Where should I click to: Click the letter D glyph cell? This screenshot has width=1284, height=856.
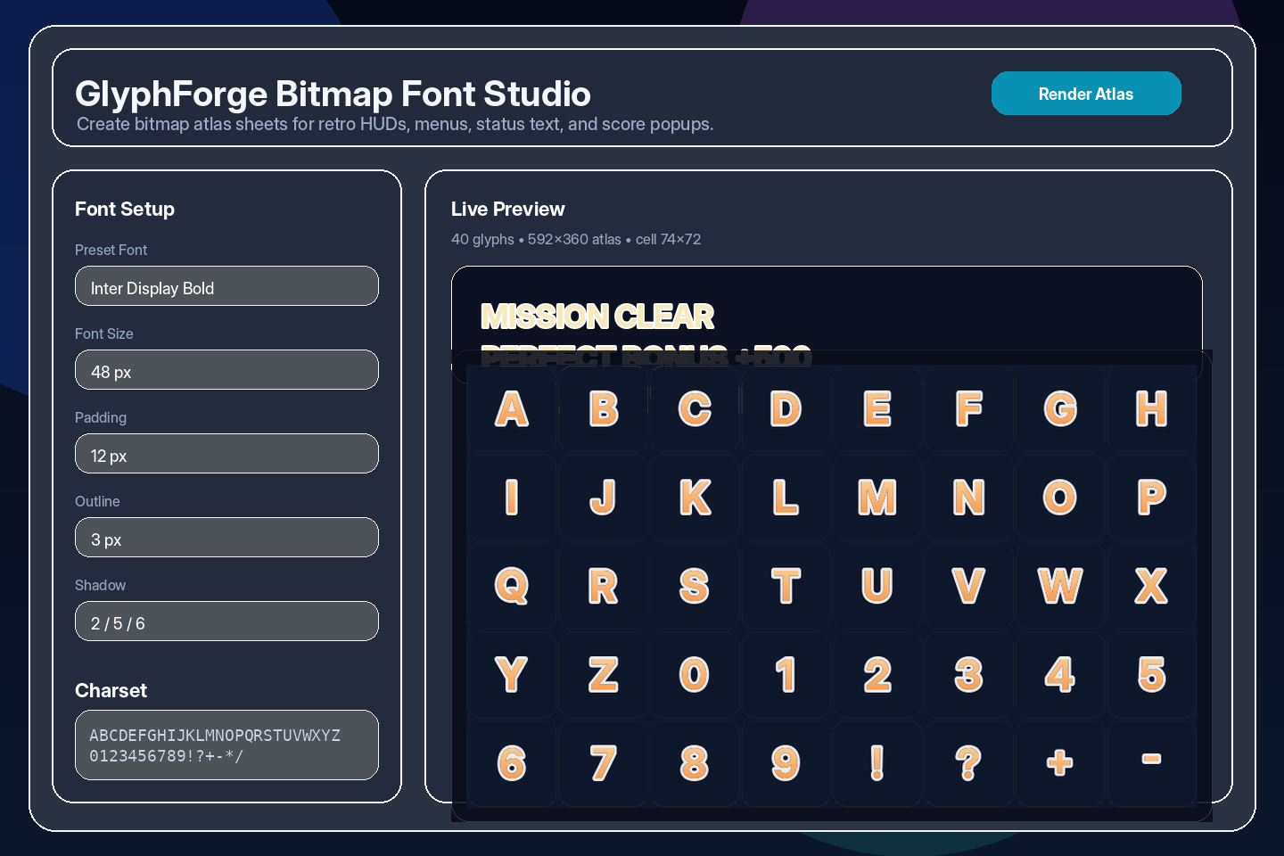786,408
